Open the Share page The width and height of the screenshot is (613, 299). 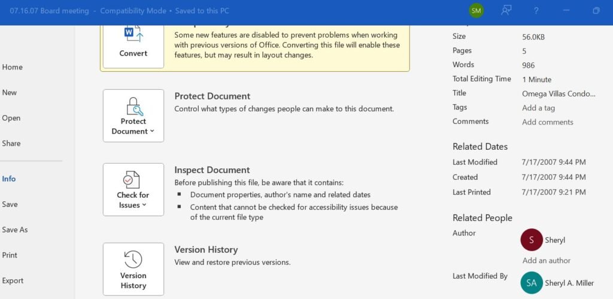pos(11,143)
